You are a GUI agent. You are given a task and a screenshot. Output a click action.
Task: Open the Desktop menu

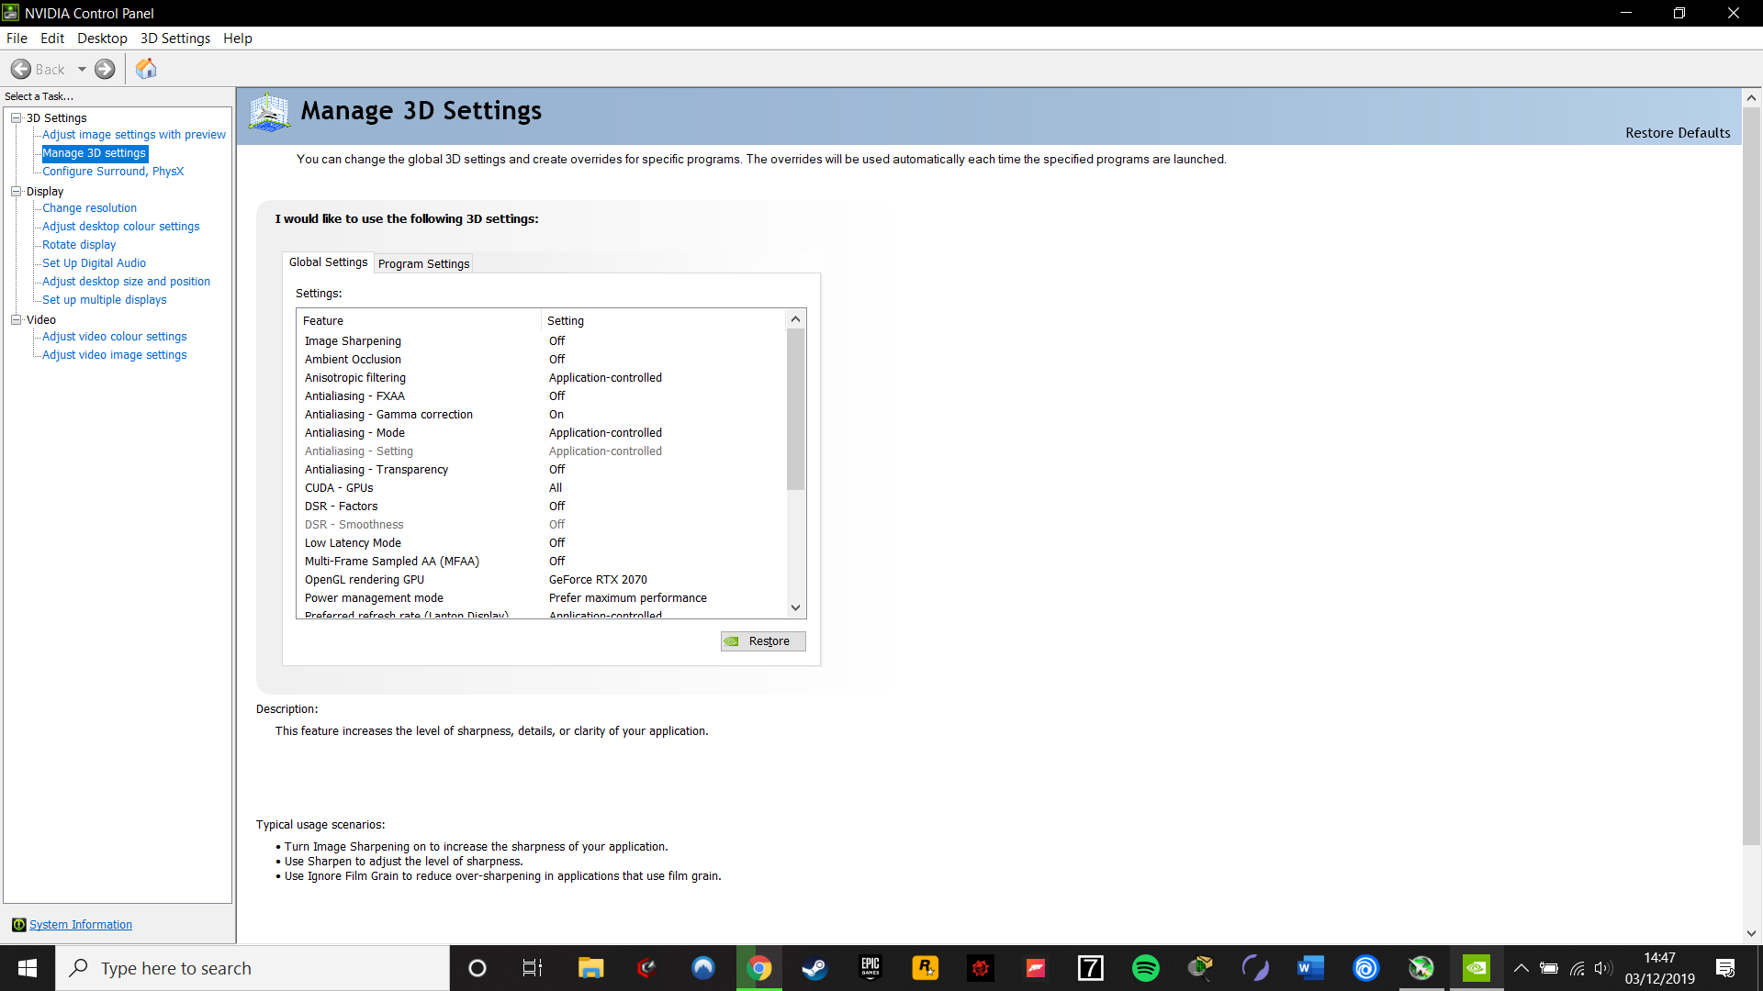point(102,39)
